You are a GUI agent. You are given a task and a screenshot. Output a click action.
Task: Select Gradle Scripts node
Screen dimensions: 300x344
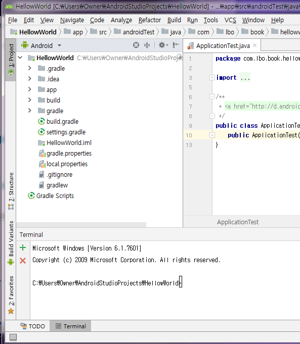tap(55, 195)
